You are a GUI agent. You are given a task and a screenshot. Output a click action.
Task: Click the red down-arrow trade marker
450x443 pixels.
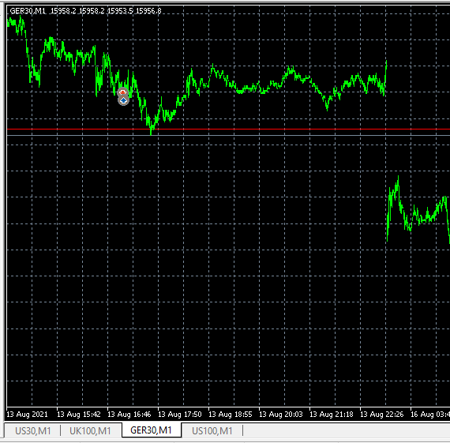(x=123, y=92)
